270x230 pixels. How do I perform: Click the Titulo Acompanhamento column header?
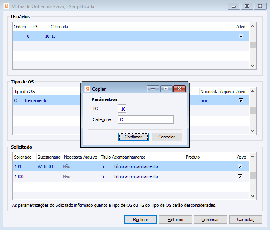point(142,157)
